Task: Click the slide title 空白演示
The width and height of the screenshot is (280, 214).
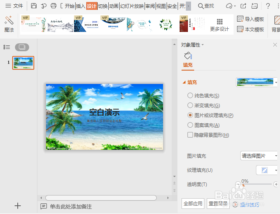Action: pyautogui.click(x=104, y=112)
